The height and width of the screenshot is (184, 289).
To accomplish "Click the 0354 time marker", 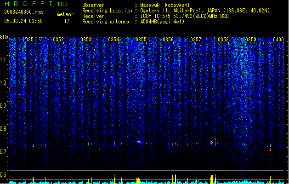I will point(113,40).
